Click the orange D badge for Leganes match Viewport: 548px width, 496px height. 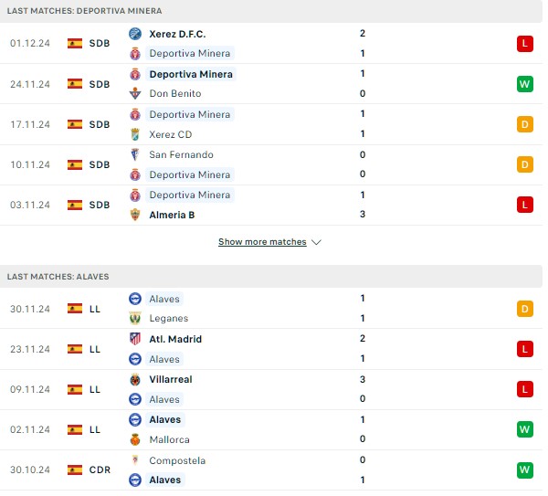(x=525, y=309)
